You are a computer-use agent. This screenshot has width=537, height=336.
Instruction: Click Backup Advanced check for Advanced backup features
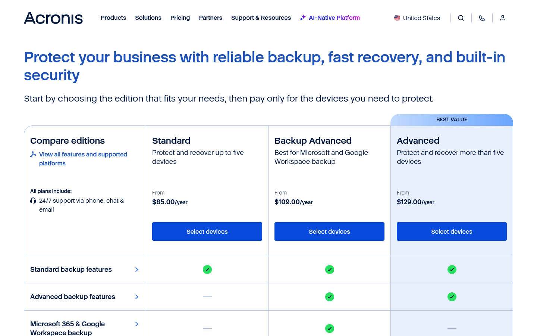[x=330, y=297]
